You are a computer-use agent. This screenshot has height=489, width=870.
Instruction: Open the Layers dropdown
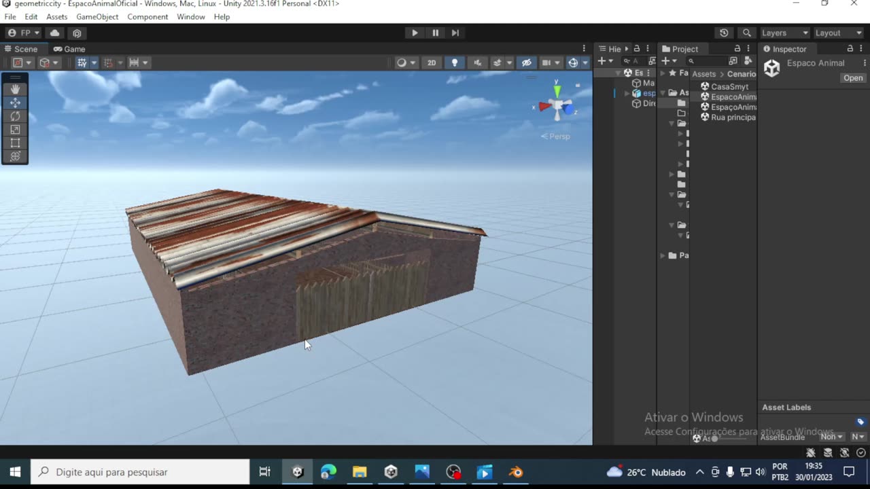[784, 33]
